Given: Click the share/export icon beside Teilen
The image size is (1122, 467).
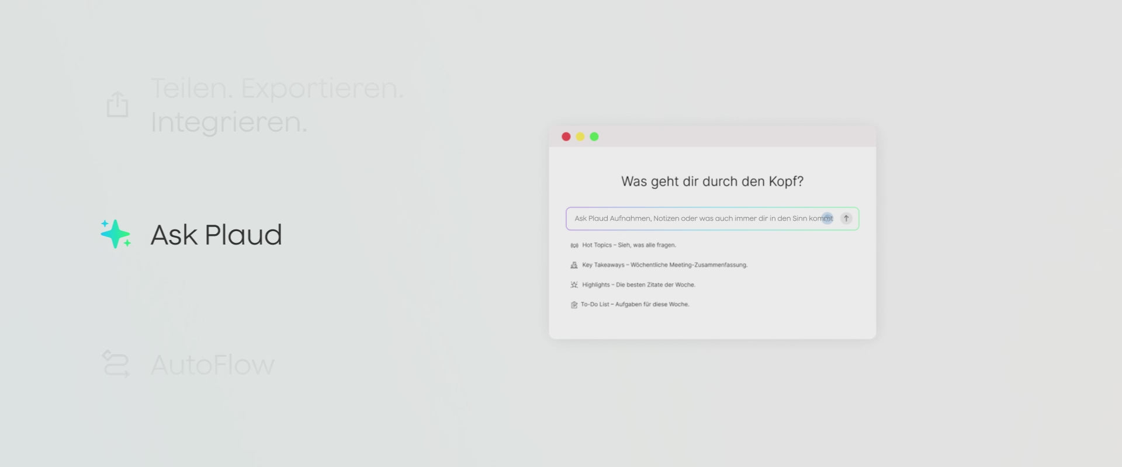Looking at the screenshot, I should 117,104.
